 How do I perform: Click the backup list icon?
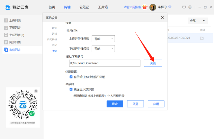tap(6, 50)
